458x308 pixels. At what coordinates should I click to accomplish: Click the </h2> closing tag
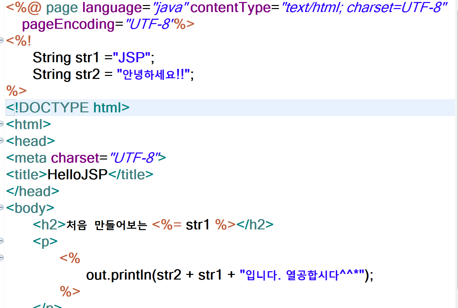click(255, 225)
